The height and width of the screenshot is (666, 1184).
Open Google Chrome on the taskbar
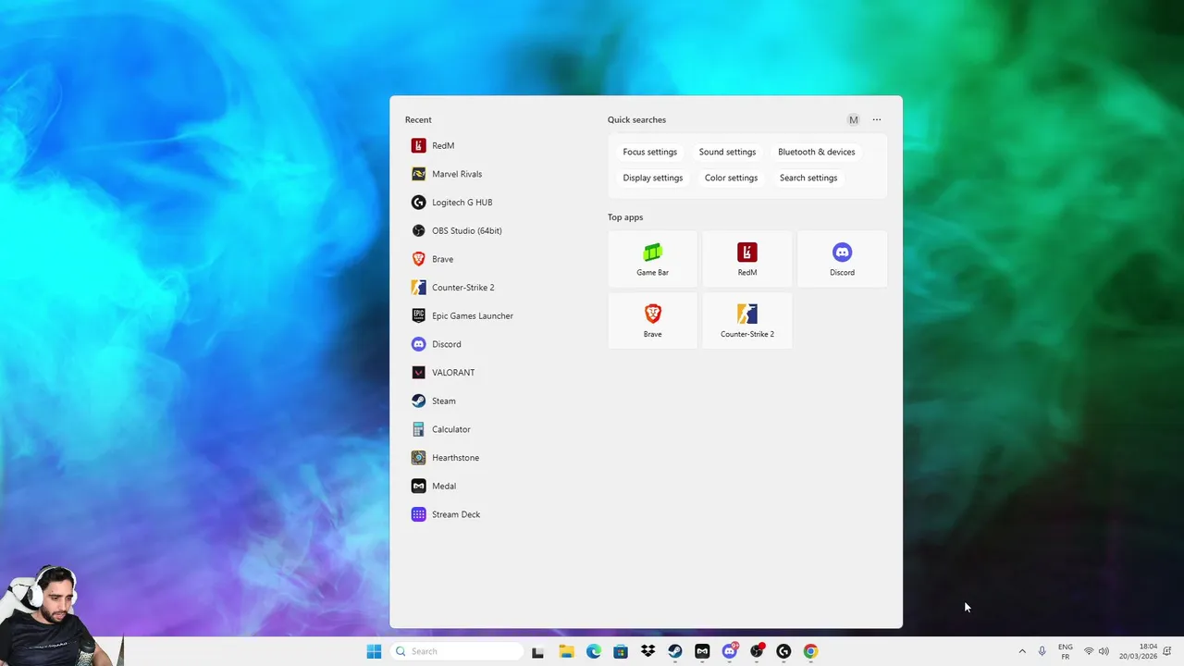coord(810,651)
